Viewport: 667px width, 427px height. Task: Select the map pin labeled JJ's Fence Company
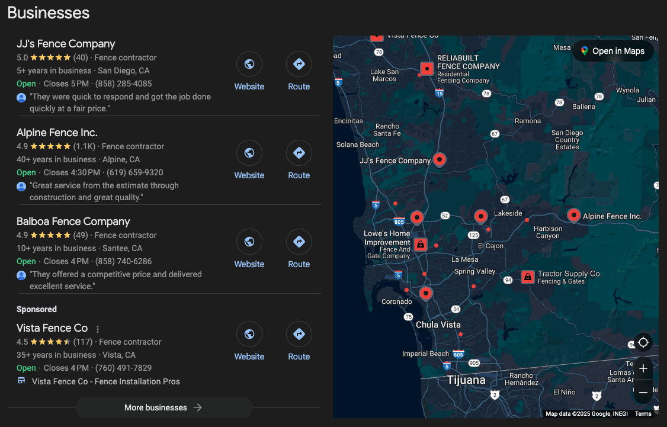tap(439, 159)
